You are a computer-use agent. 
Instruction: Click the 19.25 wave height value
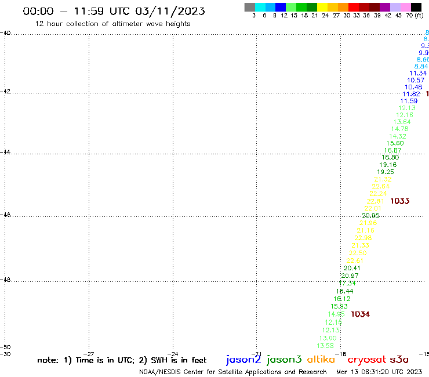click(386, 172)
